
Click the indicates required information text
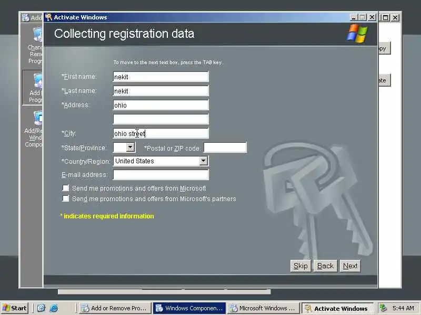coord(107,216)
